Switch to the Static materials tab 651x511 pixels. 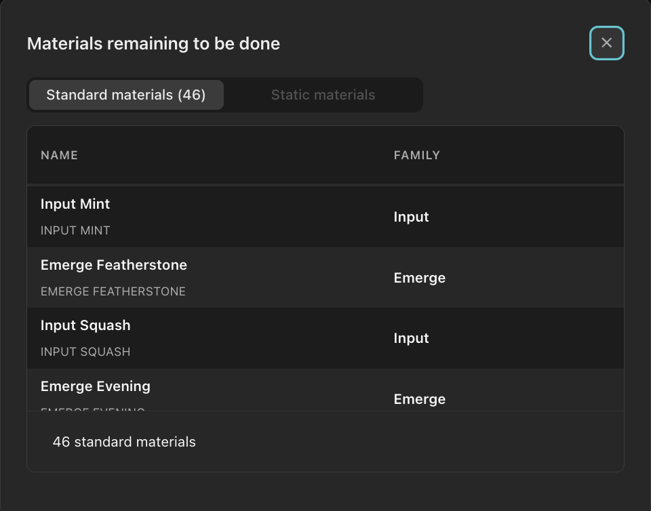coord(323,95)
